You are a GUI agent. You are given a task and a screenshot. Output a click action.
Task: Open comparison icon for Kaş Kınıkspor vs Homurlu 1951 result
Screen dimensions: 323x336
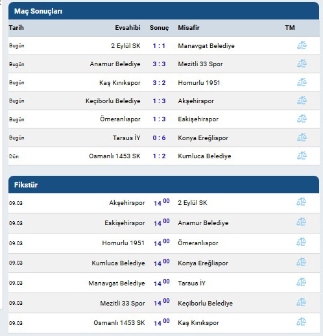coord(302,82)
